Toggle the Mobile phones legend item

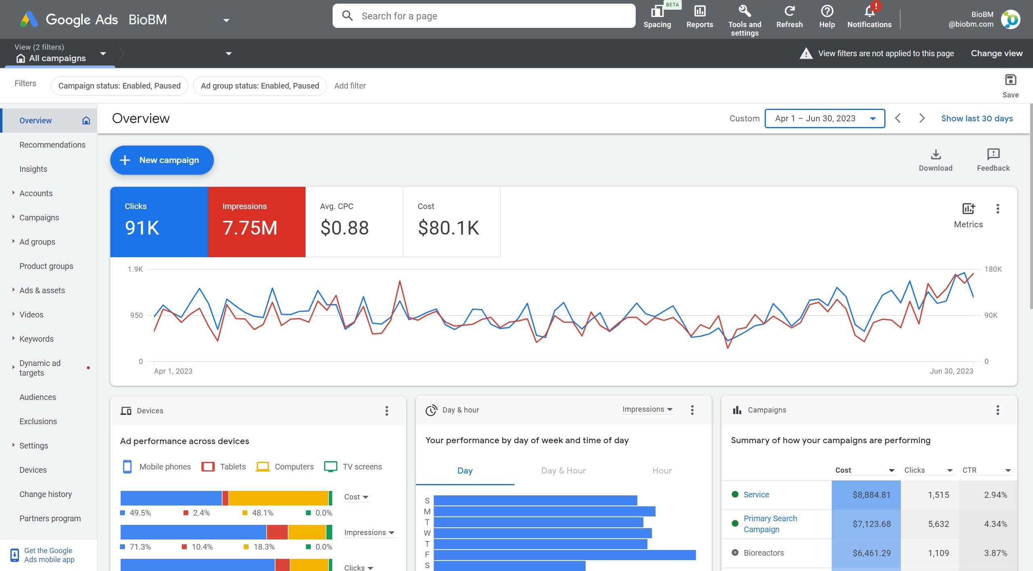(x=156, y=467)
